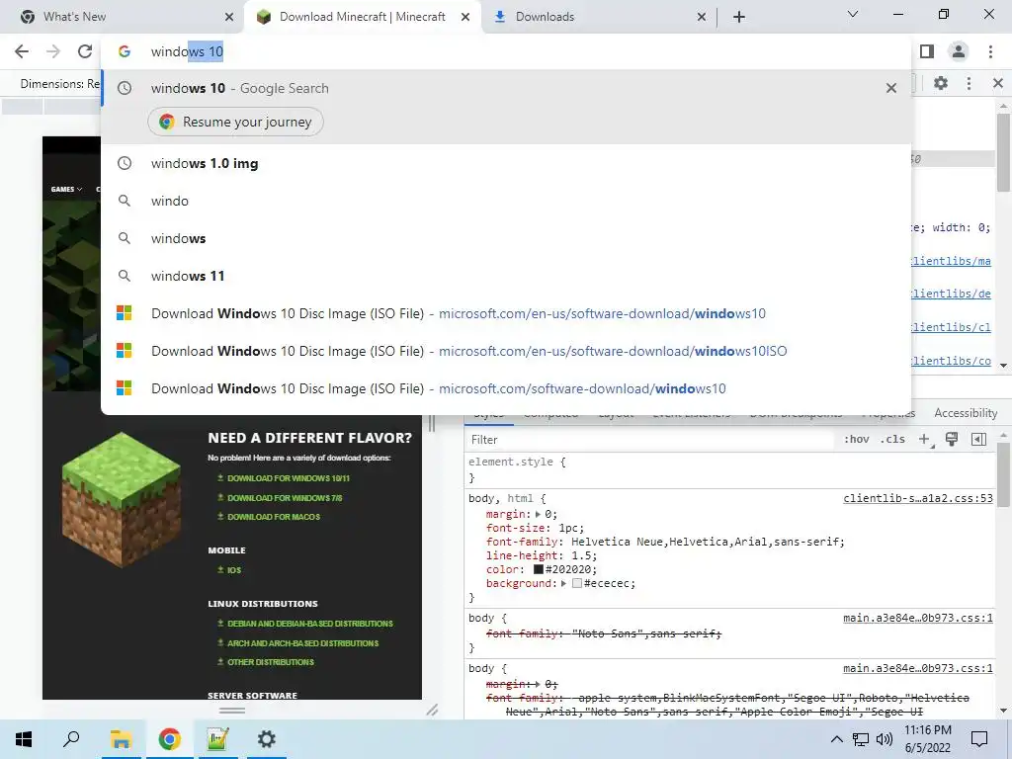Open clientlib-s…a1a2.css:53 source link

(x=918, y=498)
